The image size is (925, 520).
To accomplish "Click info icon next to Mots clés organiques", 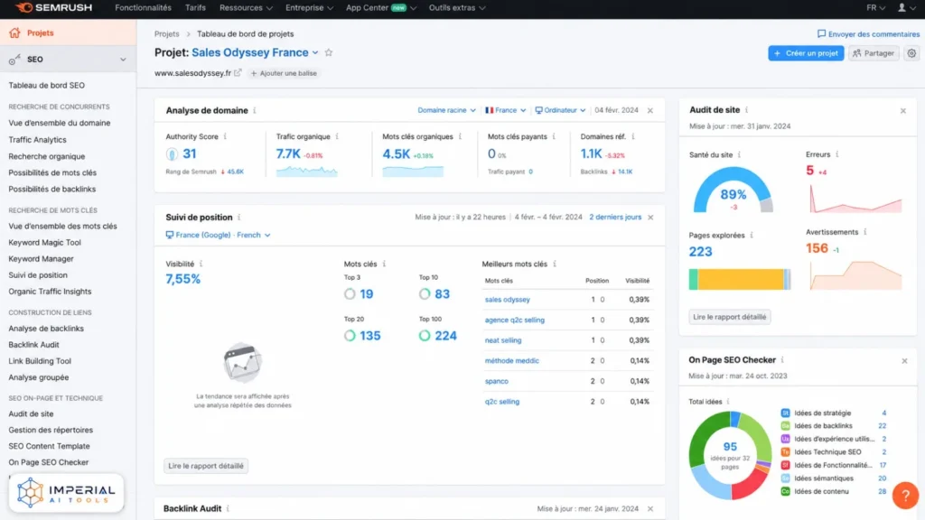I will (460, 136).
